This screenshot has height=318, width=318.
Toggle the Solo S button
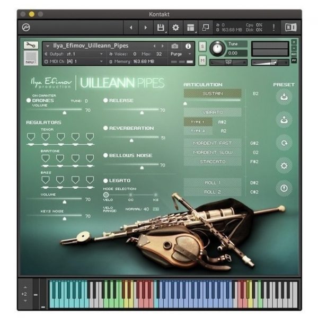coord(202,47)
